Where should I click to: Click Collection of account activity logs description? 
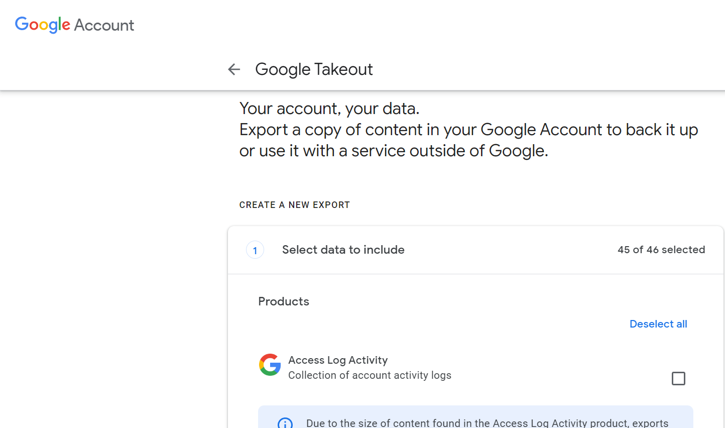370,375
